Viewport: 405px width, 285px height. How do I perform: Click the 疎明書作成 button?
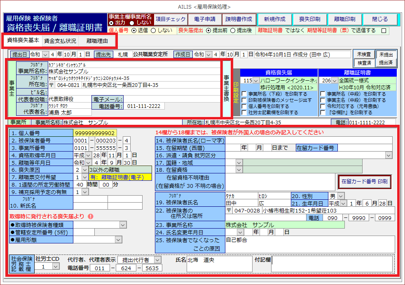point(239,19)
